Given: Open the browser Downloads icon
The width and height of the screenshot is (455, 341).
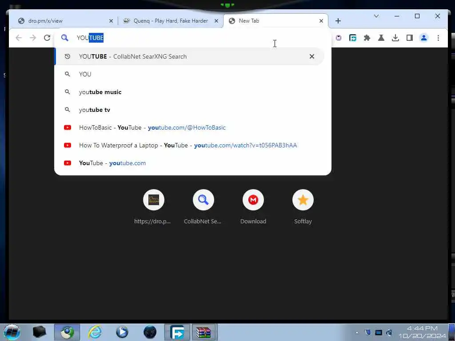Looking at the screenshot, I should click(395, 38).
